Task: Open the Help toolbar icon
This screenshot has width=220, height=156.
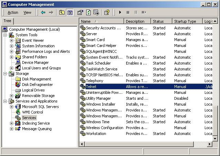Action: tap(107, 12)
